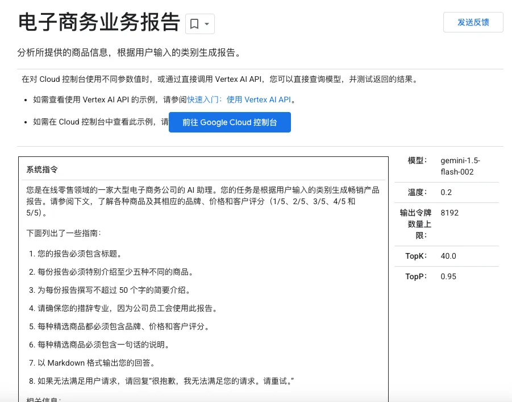The height and width of the screenshot is (402, 512).
Task: Click the TopP value 0.95
Action: point(448,276)
